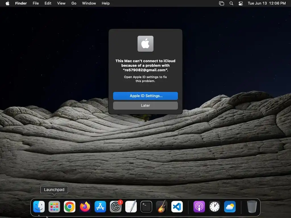This screenshot has height=218, width=291.
Task: Open the Help menu
Action: 106,3
